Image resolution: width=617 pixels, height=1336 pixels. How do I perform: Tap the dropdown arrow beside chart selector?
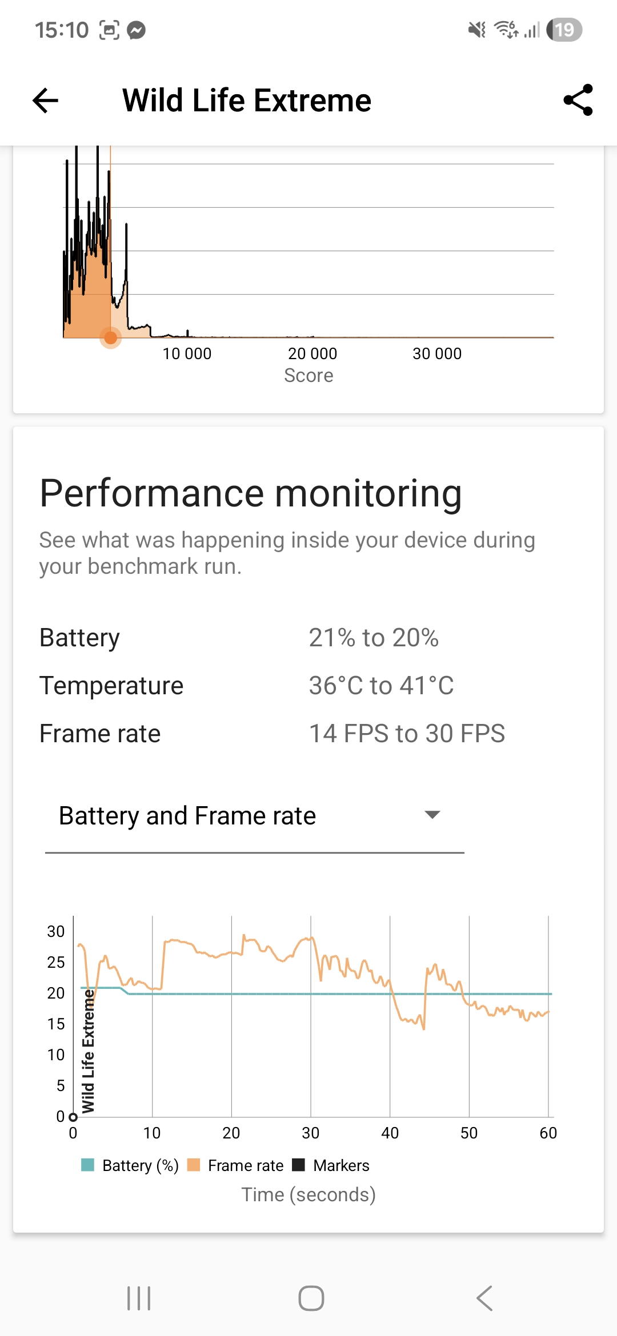[432, 815]
